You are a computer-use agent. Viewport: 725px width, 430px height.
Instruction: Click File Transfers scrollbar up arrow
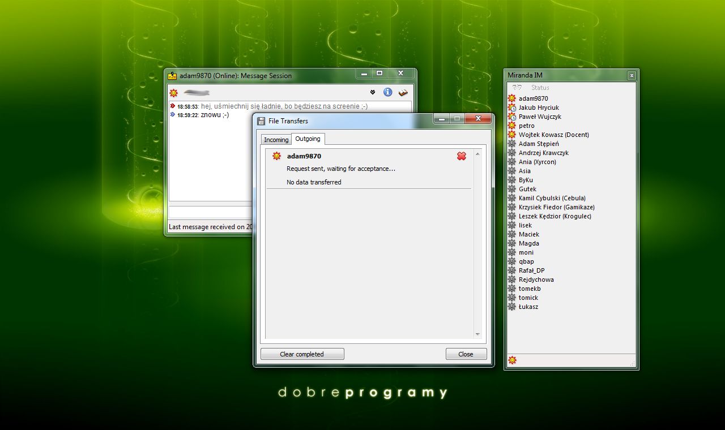click(x=477, y=154)
